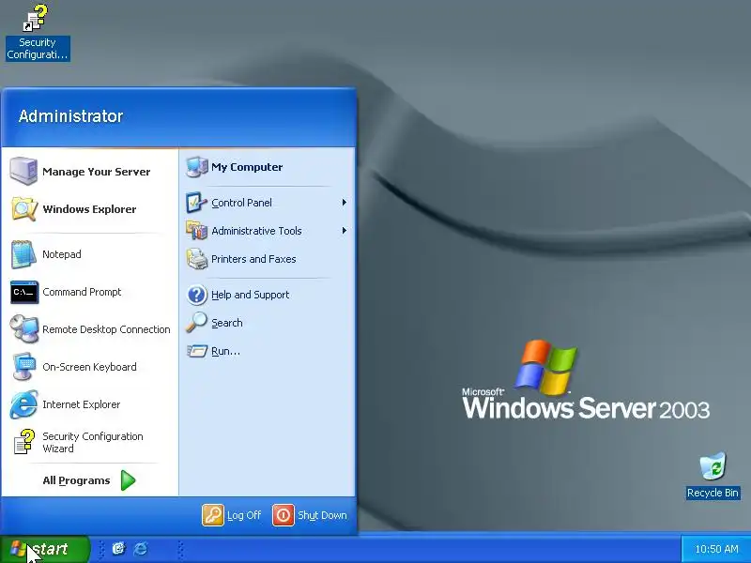Screen dimensions: 751x563
Task: Open Windows Explorer via its folder icon
Action: (23, 208)
